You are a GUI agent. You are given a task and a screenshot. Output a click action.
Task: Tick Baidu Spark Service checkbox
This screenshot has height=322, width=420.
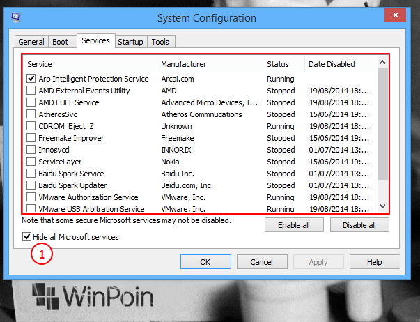(31, 174)
